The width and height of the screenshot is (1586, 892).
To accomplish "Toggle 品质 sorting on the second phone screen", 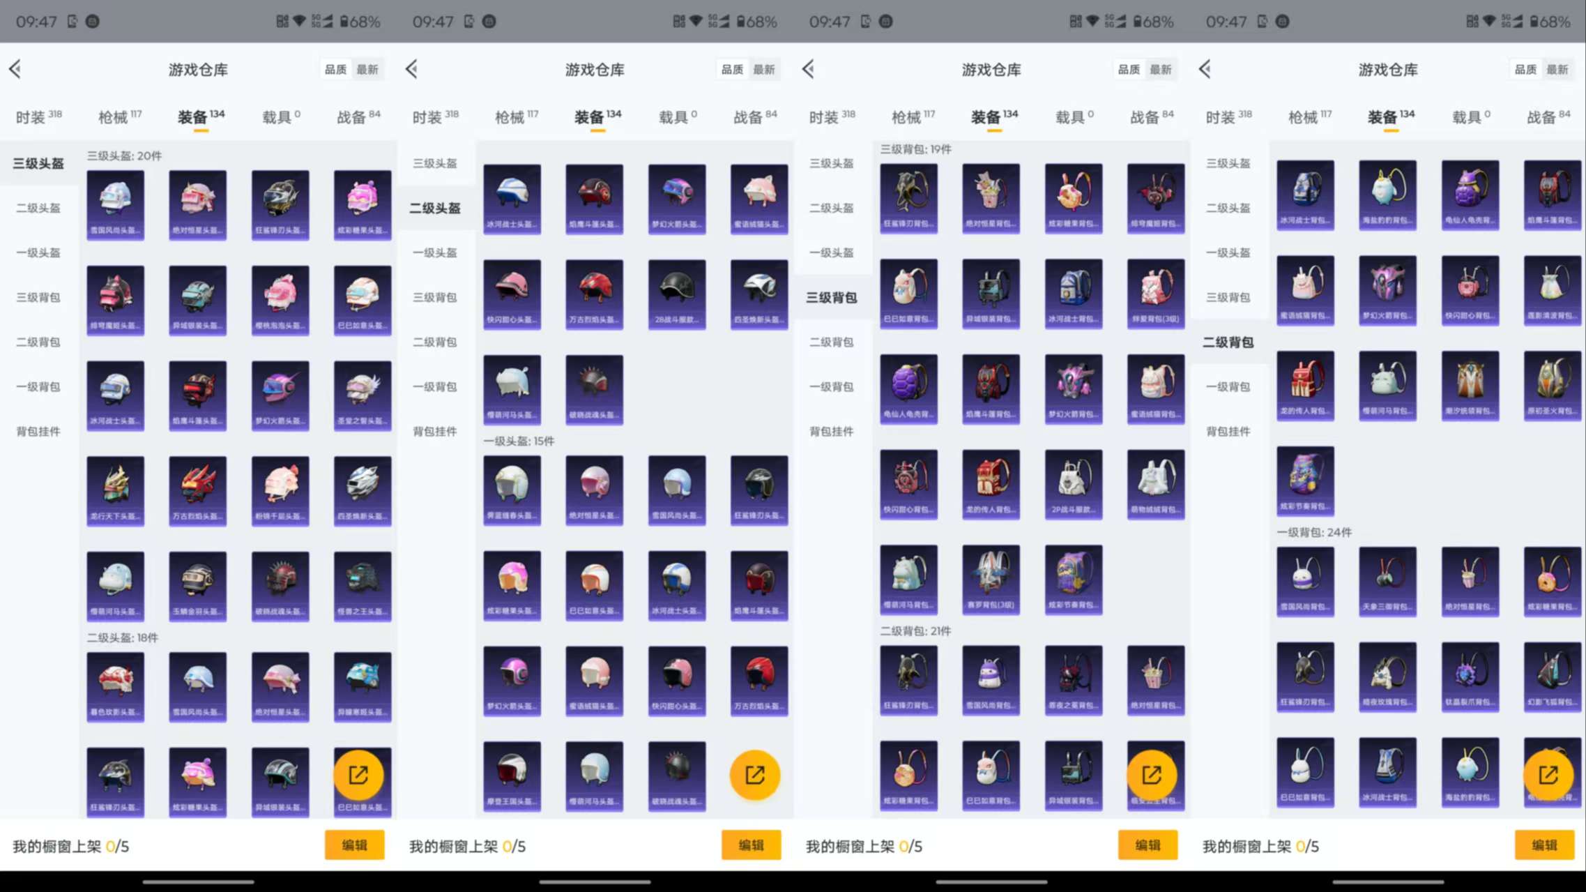I will click(732, 69).
